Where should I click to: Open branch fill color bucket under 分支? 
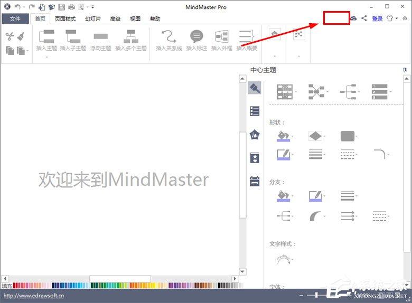pyautogui.click(x=285, y=196)
